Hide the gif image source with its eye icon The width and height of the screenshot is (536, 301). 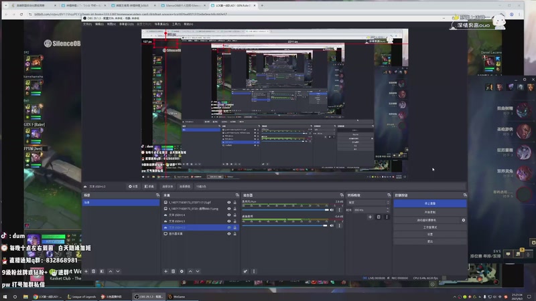[x=229, y=203]
